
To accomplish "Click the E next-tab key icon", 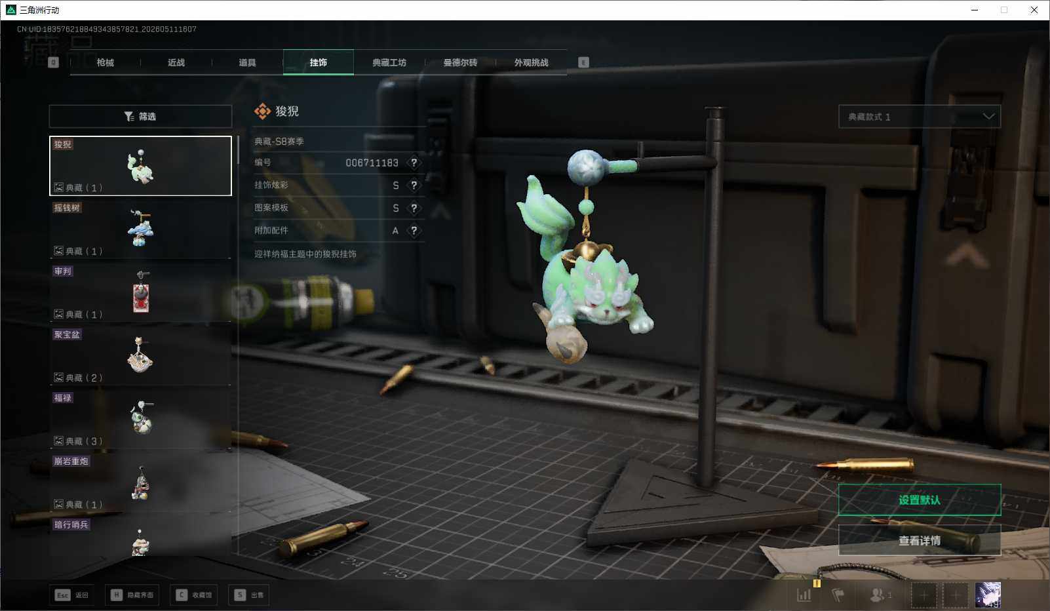I will pos(583,62).
